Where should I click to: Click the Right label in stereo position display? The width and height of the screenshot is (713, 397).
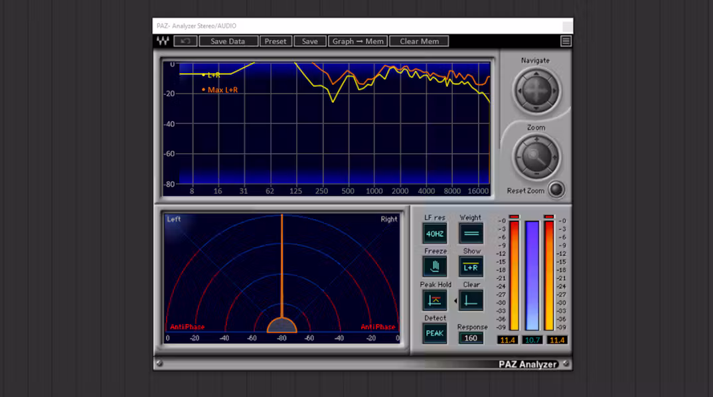pos(389,219)
